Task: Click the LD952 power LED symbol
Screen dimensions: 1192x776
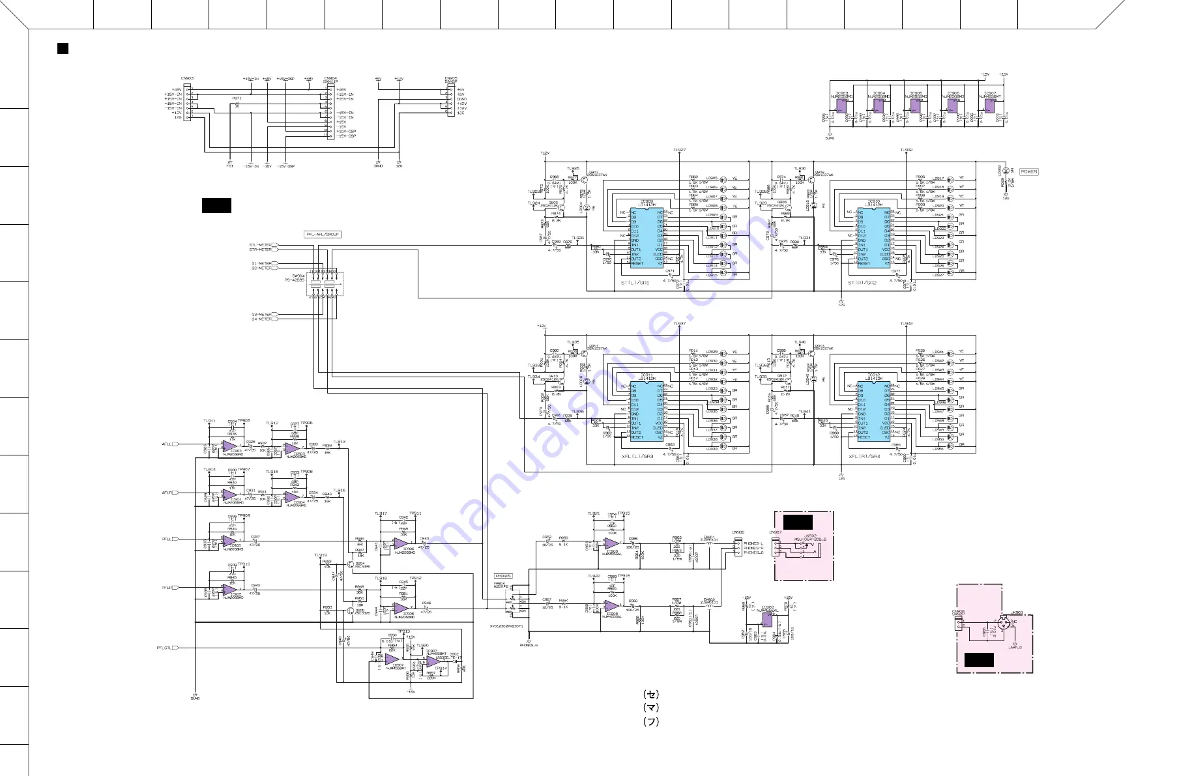Action: point(1005,171)
